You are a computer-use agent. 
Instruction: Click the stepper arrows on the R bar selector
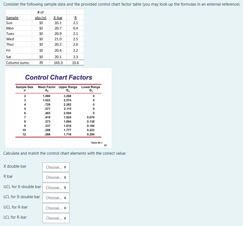coord(65,177)
